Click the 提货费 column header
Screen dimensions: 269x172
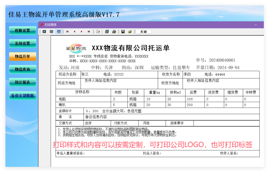233,93
